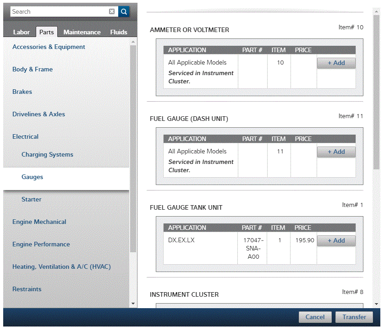Clear the search box with X icon
384x332 pixels.
click(x=112, y=11)
